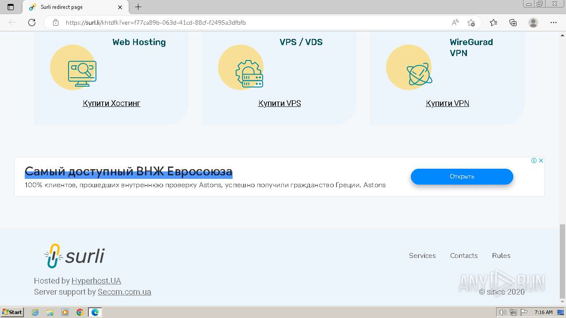The height and width of the screenshot is (318, 566).
Task: Open Edge Settings and more menu
Action: pyautogui.click(x=554, y=23)
